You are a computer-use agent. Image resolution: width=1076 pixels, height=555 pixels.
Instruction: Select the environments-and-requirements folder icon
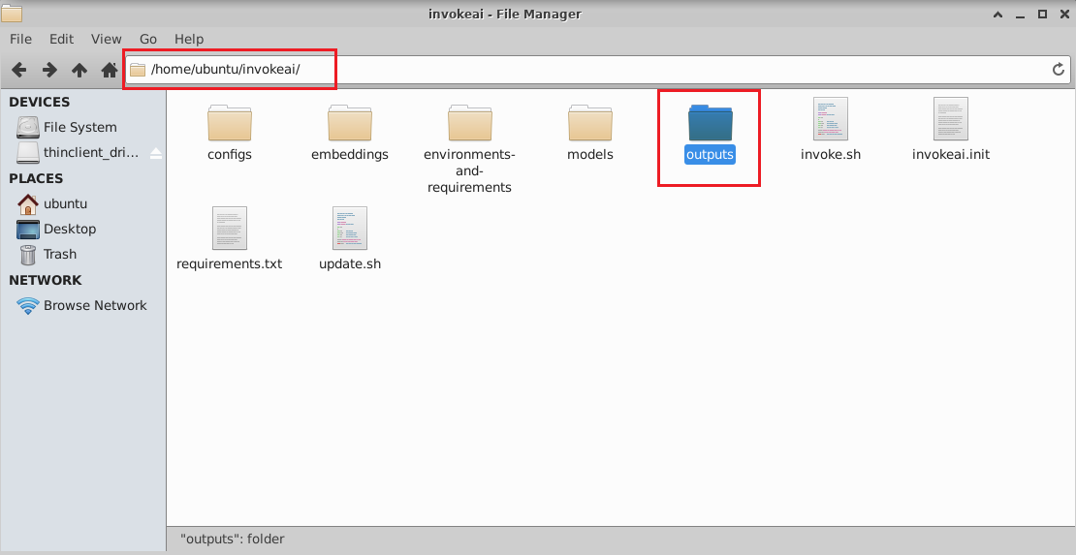(x=469, y=123)
